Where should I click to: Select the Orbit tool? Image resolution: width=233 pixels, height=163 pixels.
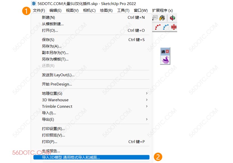(173, 18)
